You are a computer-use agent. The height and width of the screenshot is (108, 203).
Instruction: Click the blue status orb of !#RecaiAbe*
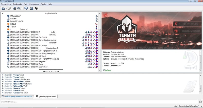click(8, 16)
